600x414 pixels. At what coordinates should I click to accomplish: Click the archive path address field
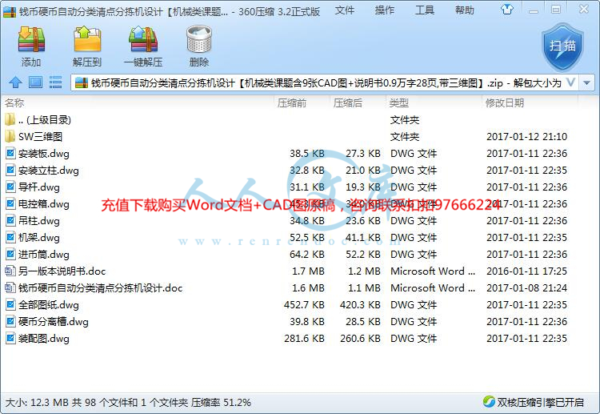click(326, 82)
